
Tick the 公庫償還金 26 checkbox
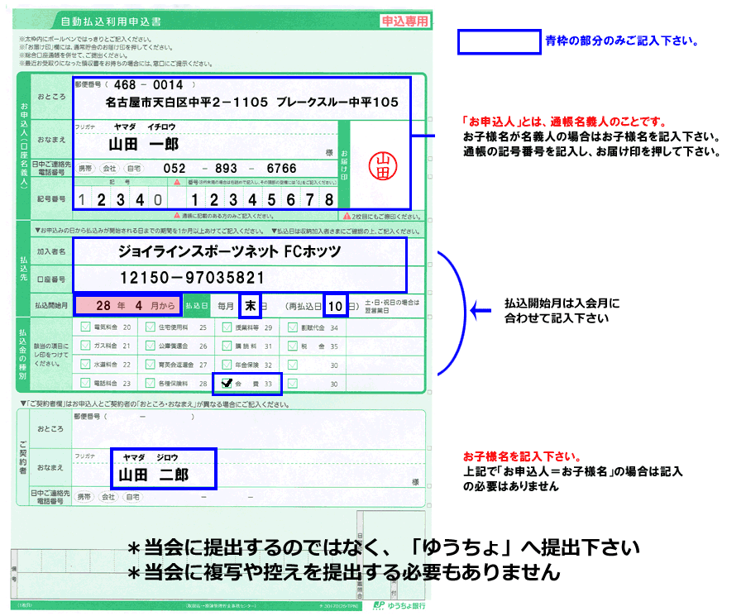coord(151,346)
